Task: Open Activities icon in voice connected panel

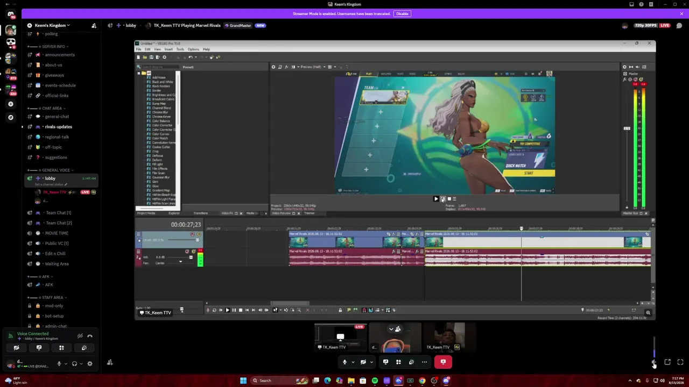Action: [61, 348]
